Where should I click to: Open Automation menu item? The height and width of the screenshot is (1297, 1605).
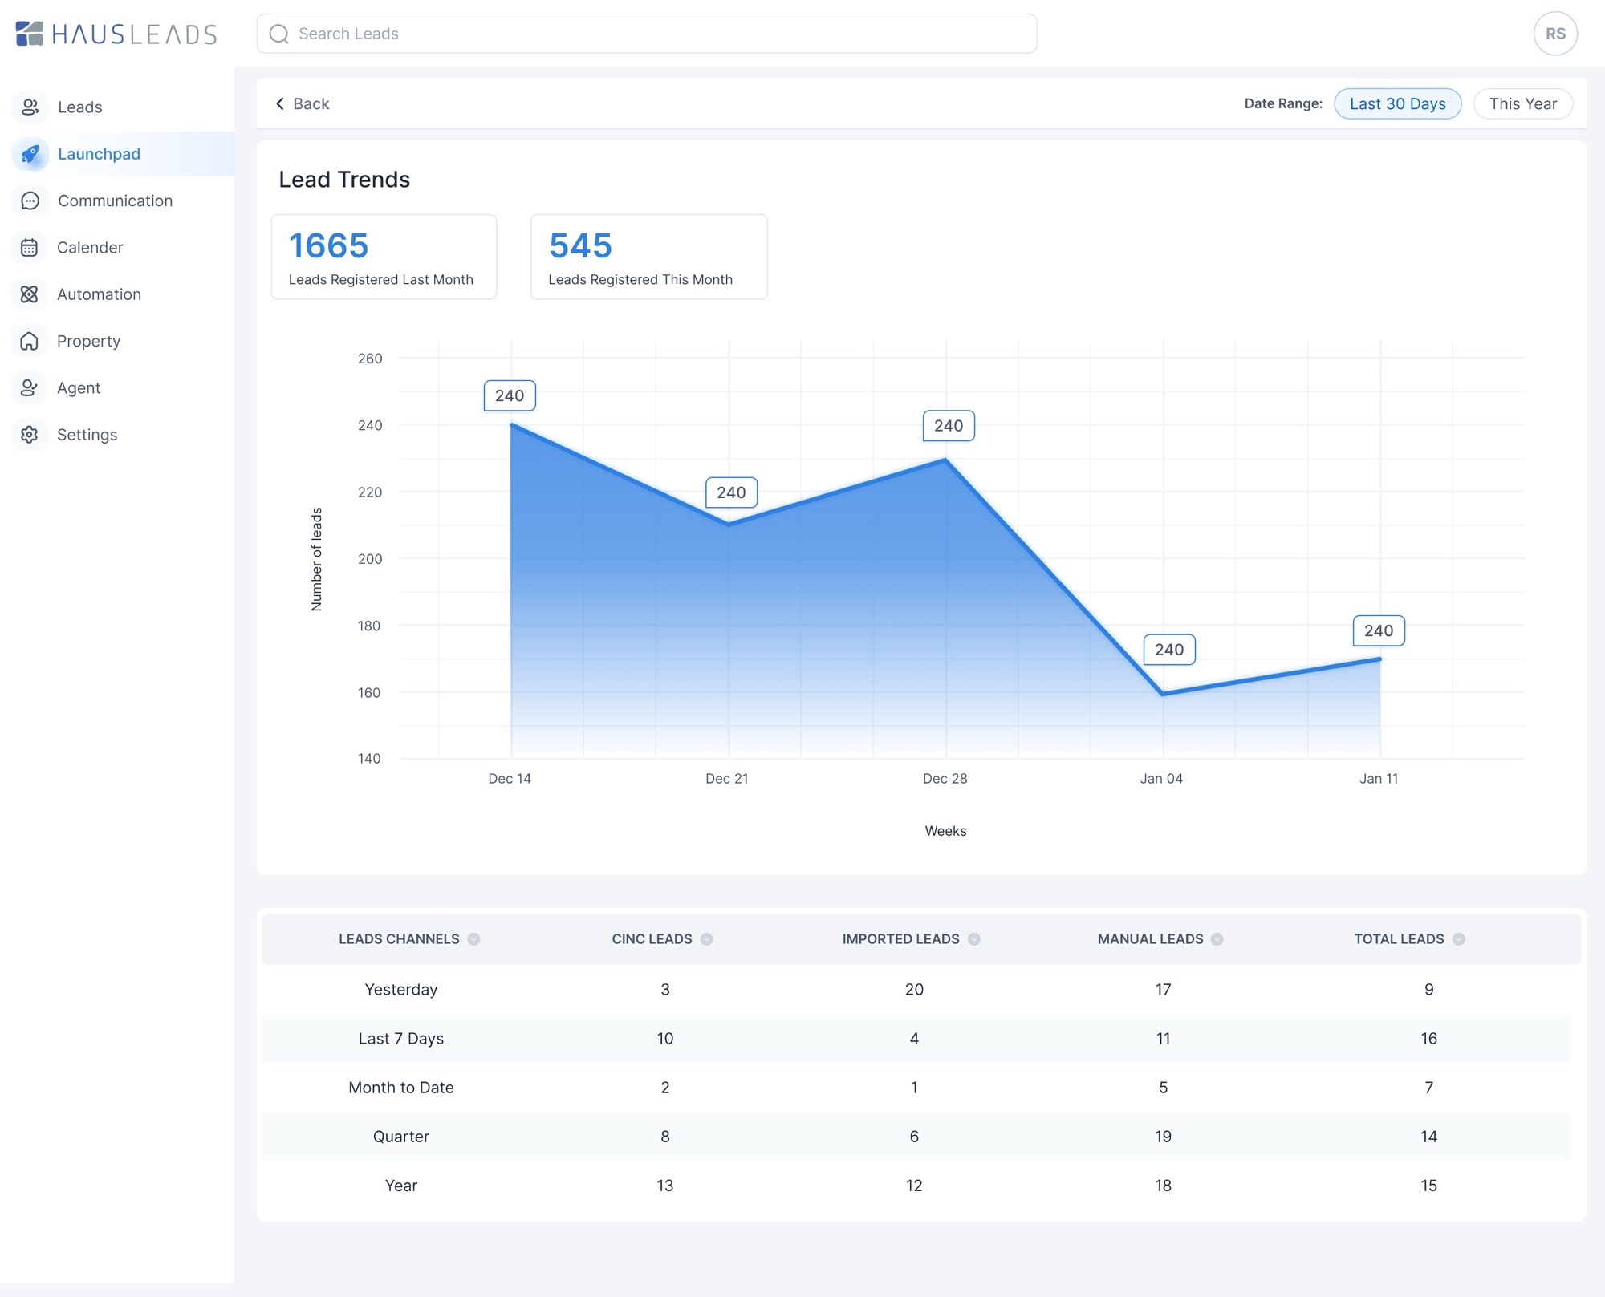click(x=99, y=294)
